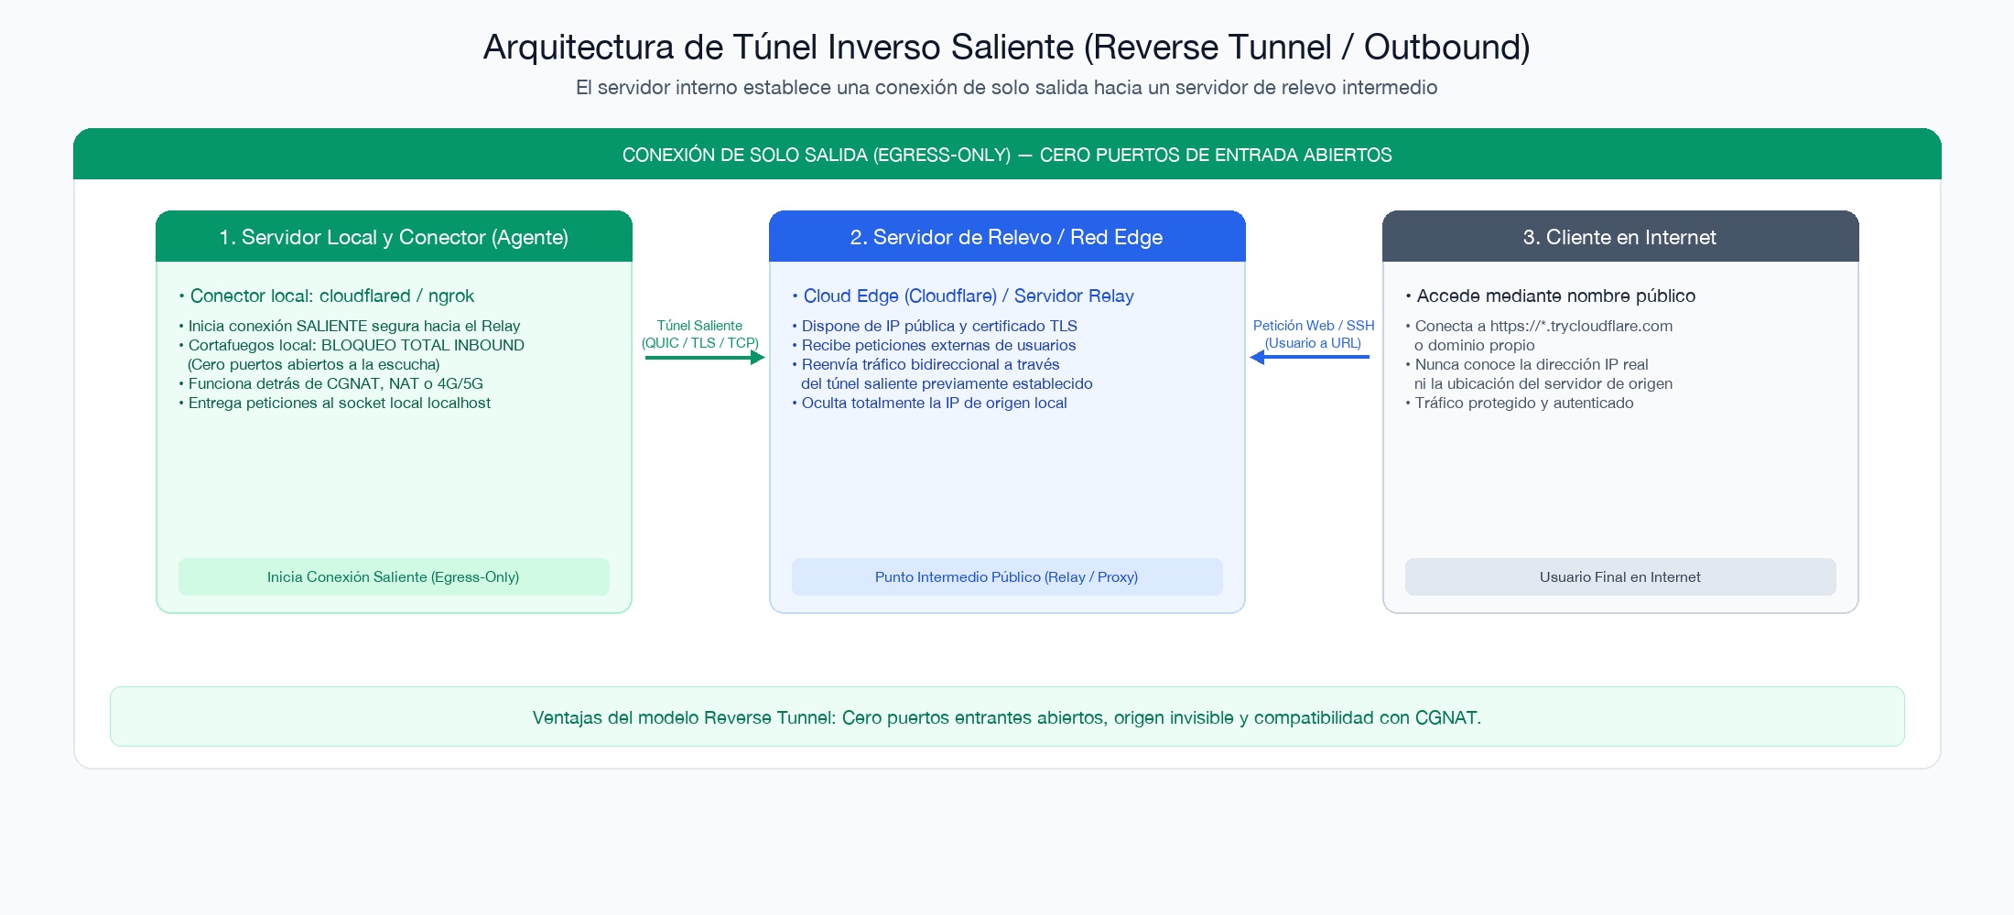
Task: Click 'del túnel saliente previamente establecido'
Action: (947, 383)
